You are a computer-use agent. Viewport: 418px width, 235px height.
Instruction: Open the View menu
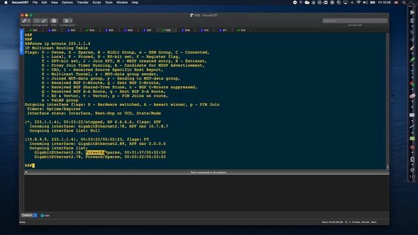[x=54, y=3]
